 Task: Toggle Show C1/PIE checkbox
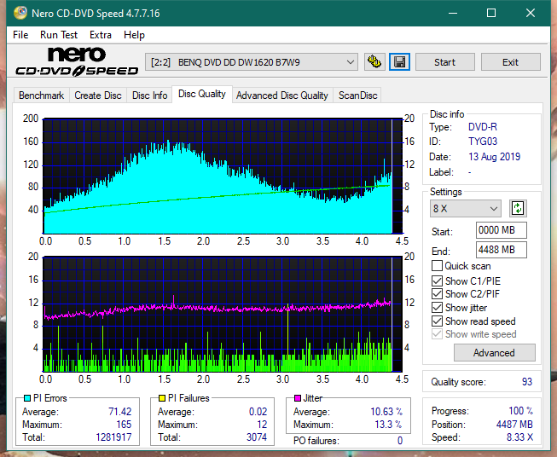coord(437,281)
